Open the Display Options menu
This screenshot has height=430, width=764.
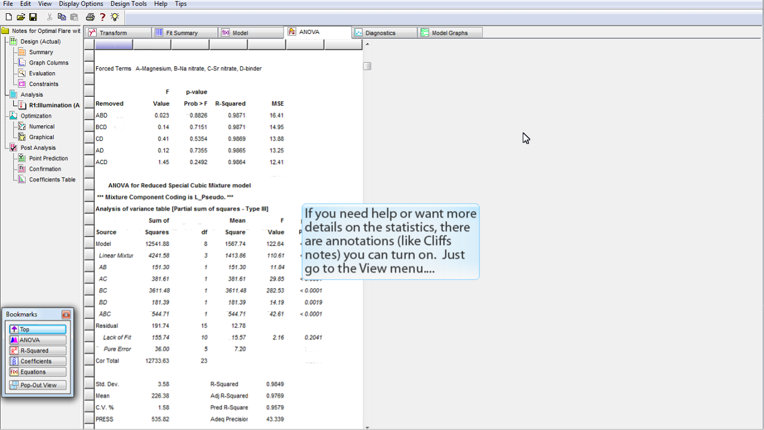point(81,4)
